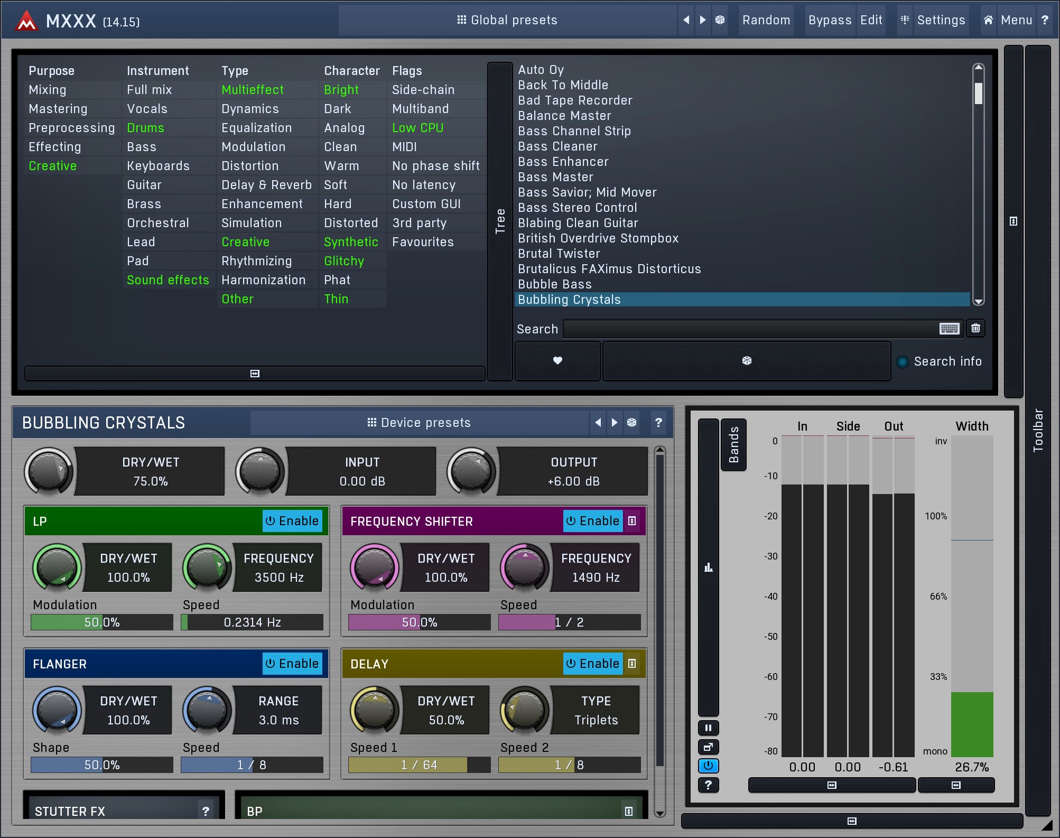
Task: Clear search with the trash icon
Action: click(975, 328)
